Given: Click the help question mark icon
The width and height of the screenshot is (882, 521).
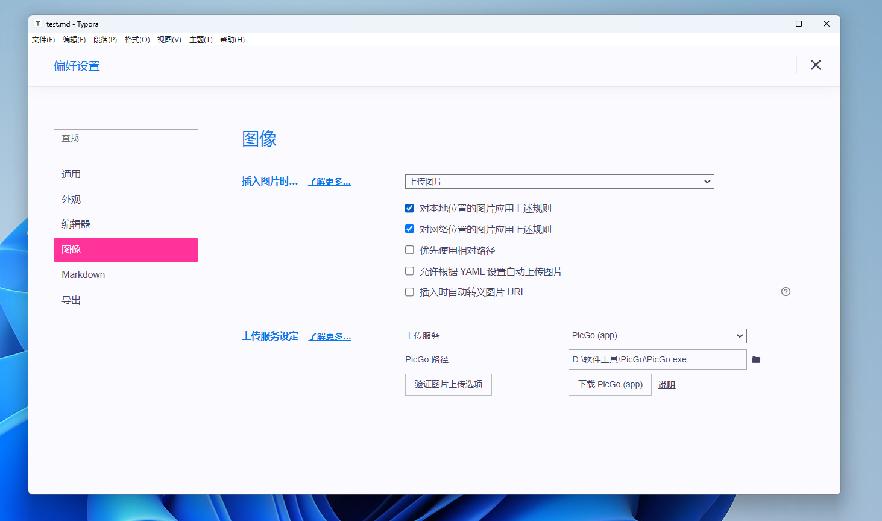Looking at the screenshot, I should pos(786,292).
